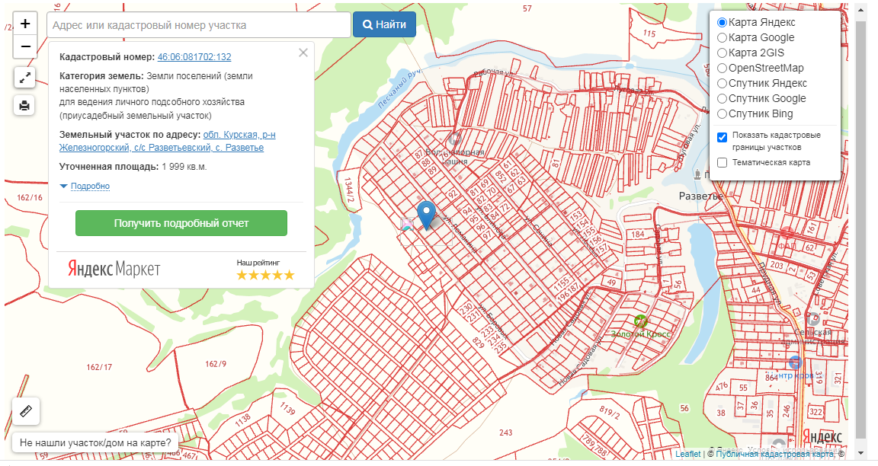Print the map using printer icon

[25, 105]
